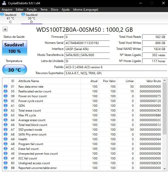
Task: Click the previous disk arrow button
Action: (5, 29)
